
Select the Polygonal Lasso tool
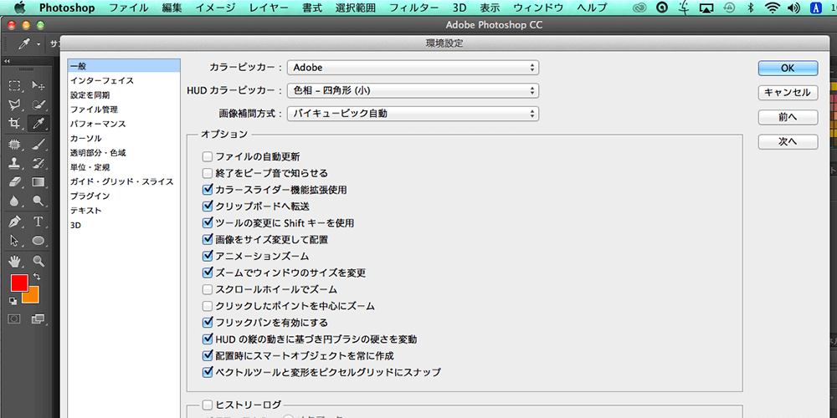(15, 104)
